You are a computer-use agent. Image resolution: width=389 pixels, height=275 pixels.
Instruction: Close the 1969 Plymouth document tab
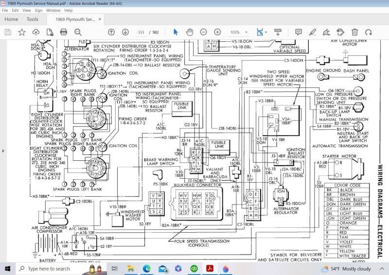[x=100, y=19]
